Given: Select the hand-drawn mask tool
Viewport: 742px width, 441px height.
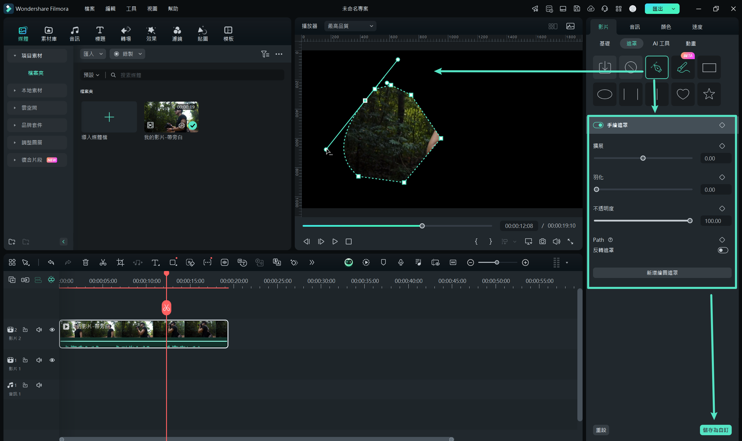Looking at the screenshot, I should 656,67.
